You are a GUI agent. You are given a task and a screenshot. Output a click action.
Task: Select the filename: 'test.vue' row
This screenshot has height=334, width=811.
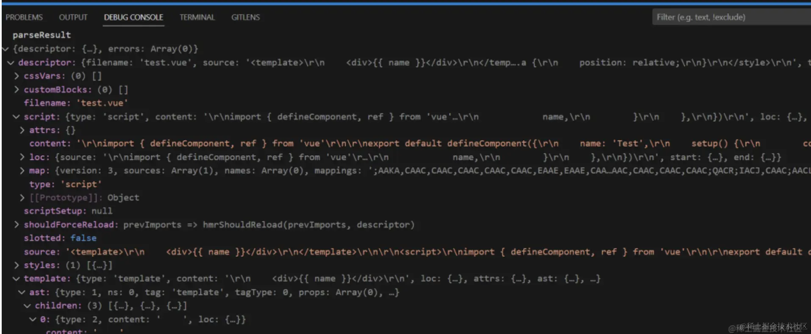tap(76, 103)
